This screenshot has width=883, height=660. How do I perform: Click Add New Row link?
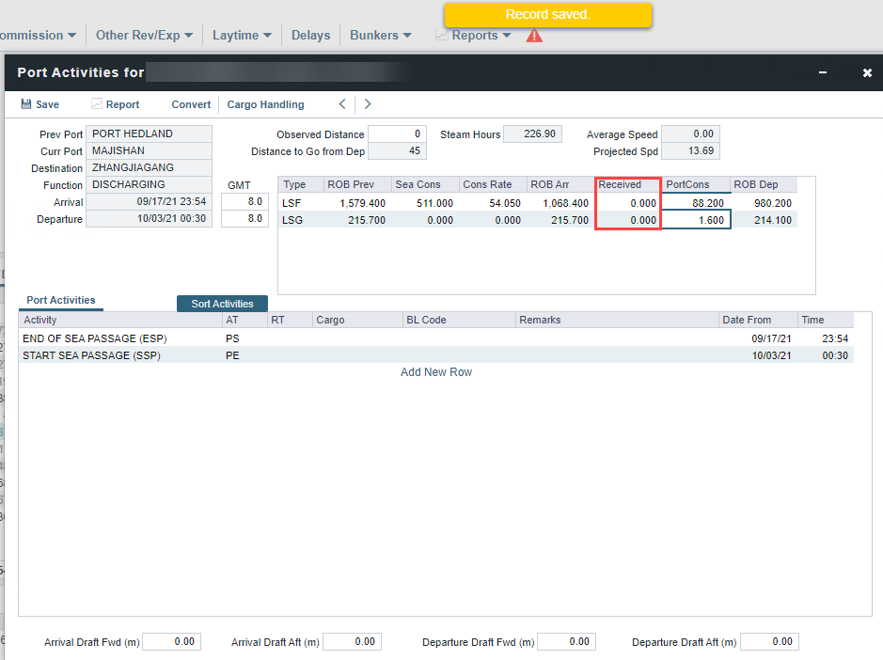point(436,372)
